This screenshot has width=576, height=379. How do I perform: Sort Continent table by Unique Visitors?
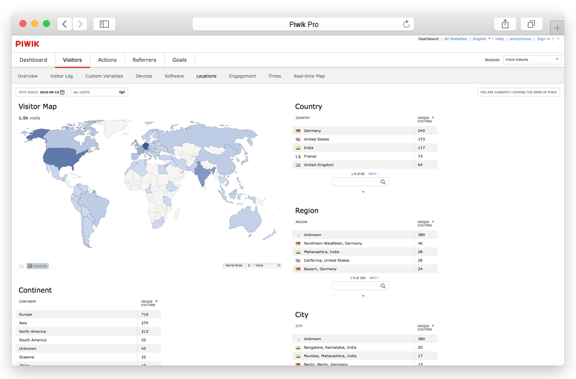(149, 303)
